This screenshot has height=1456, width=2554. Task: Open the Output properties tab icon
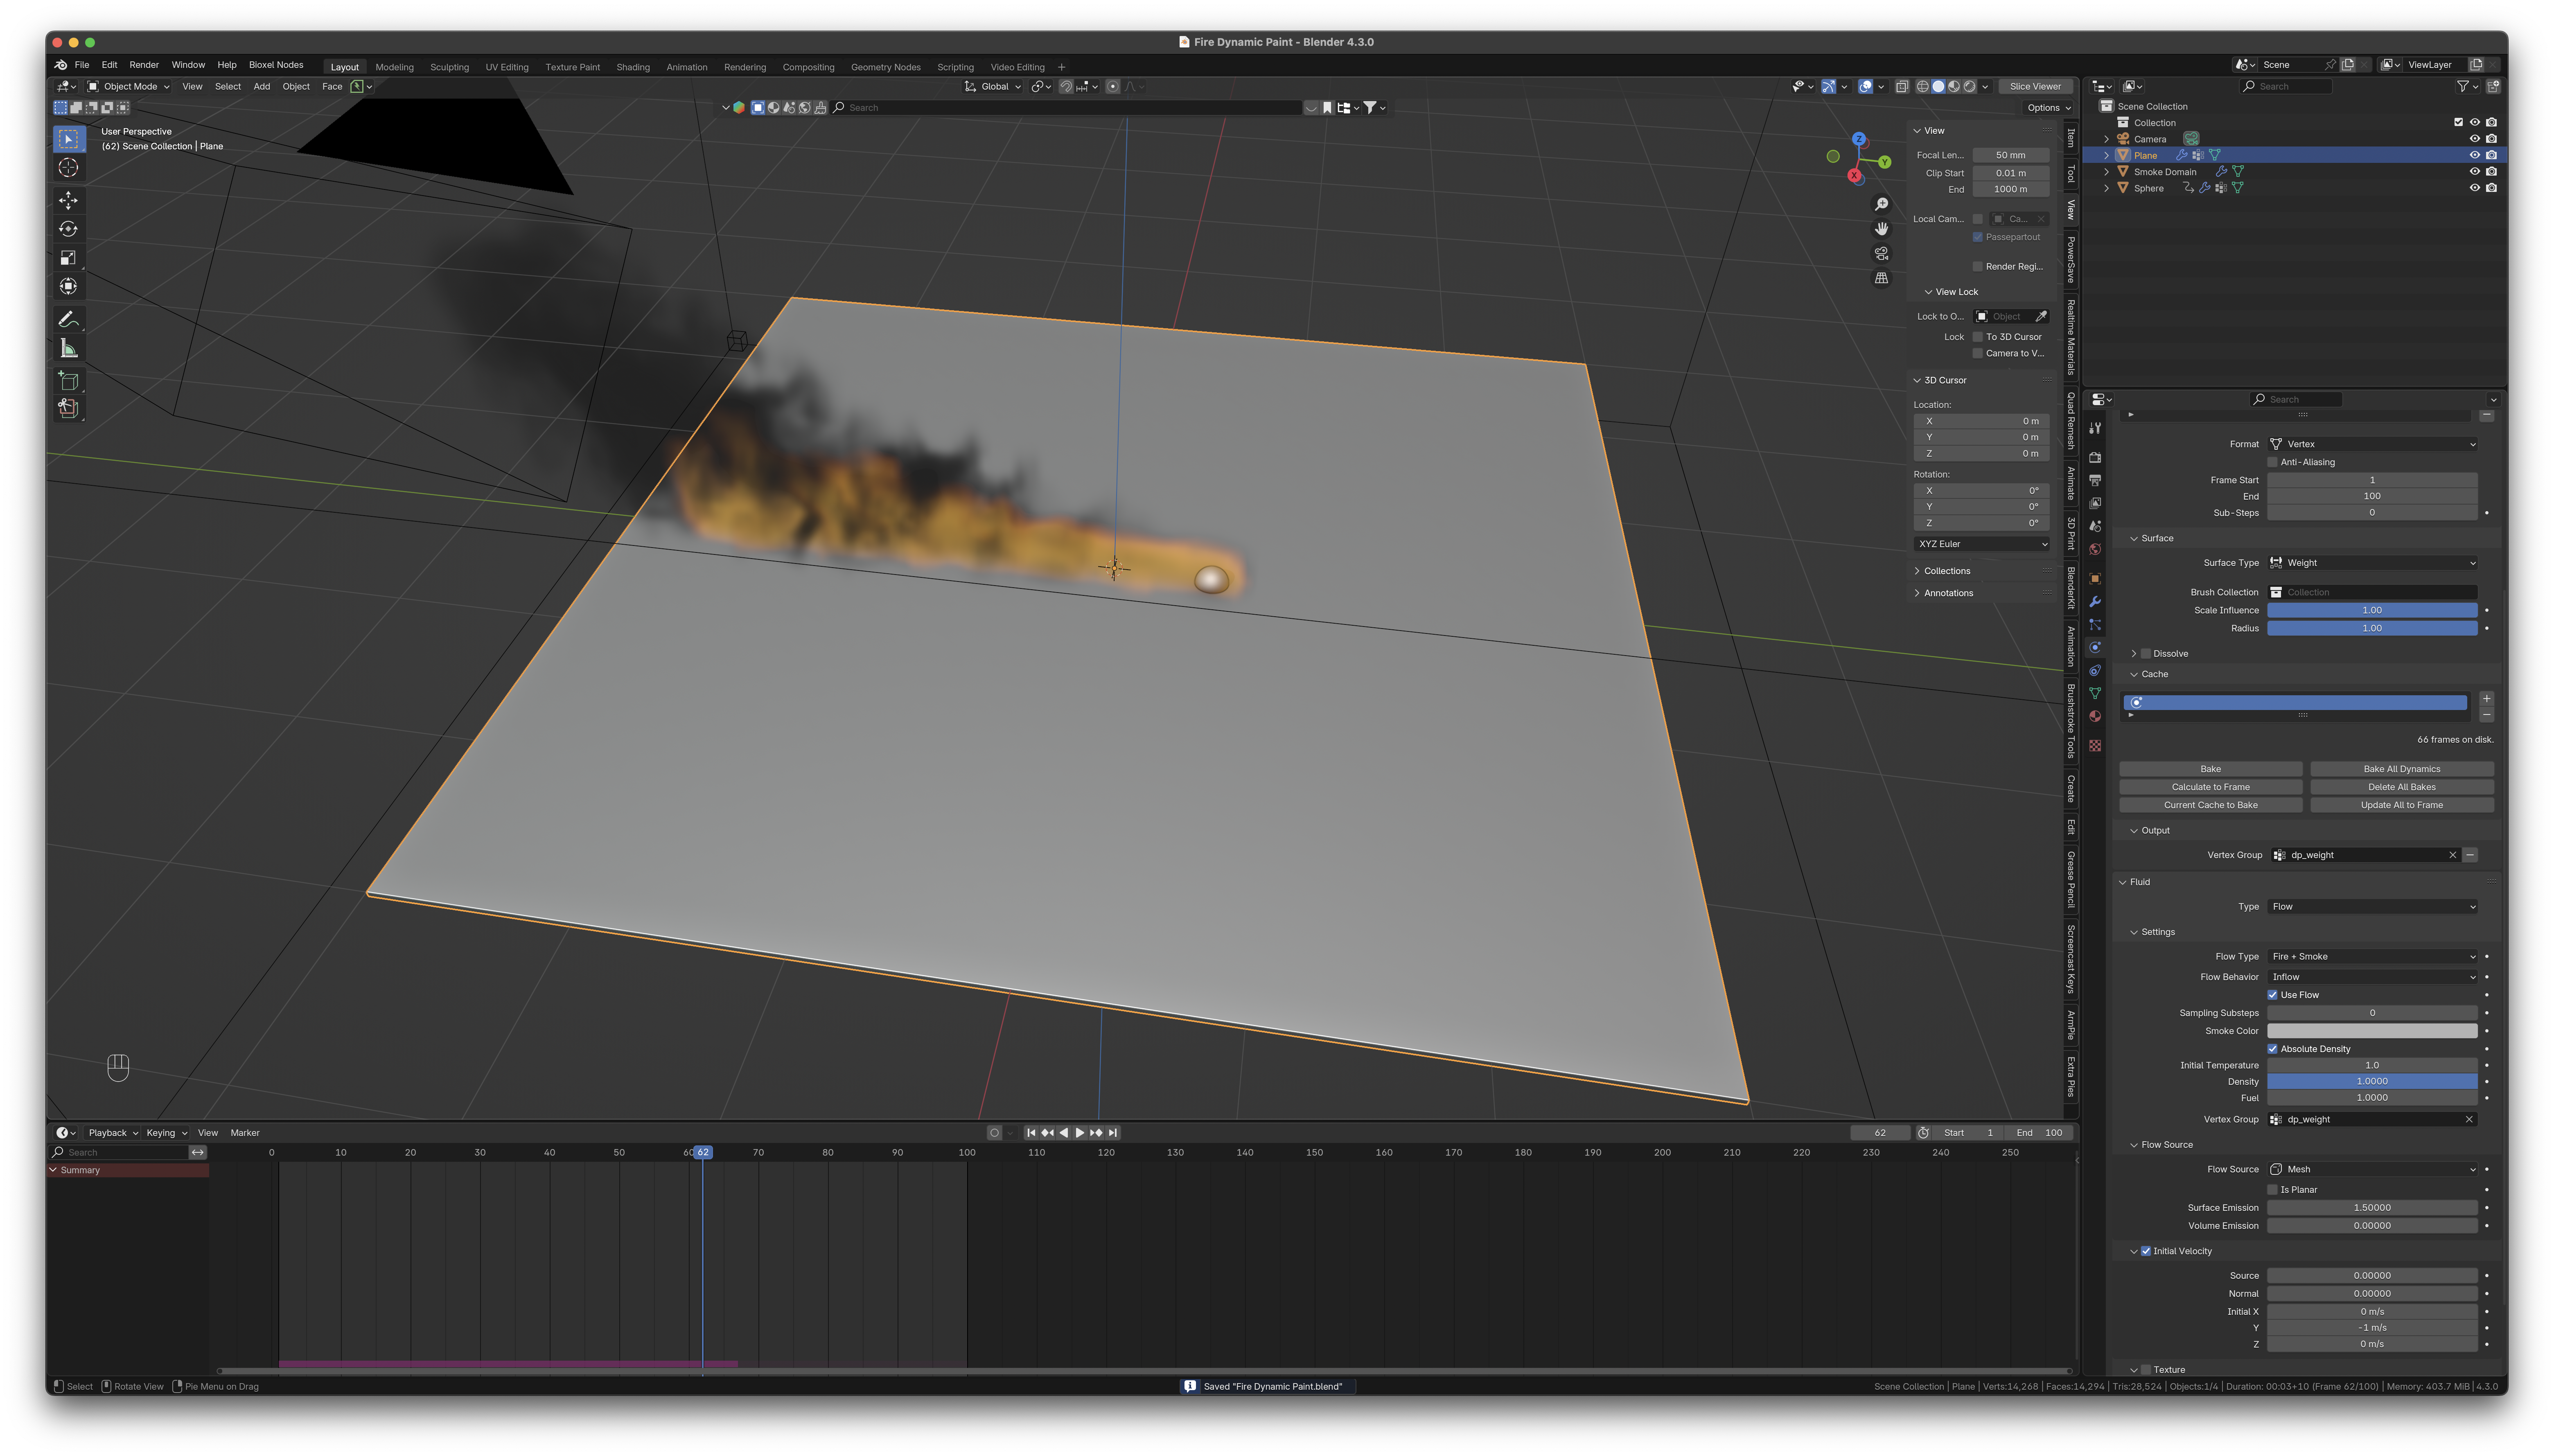(2095, 481)
